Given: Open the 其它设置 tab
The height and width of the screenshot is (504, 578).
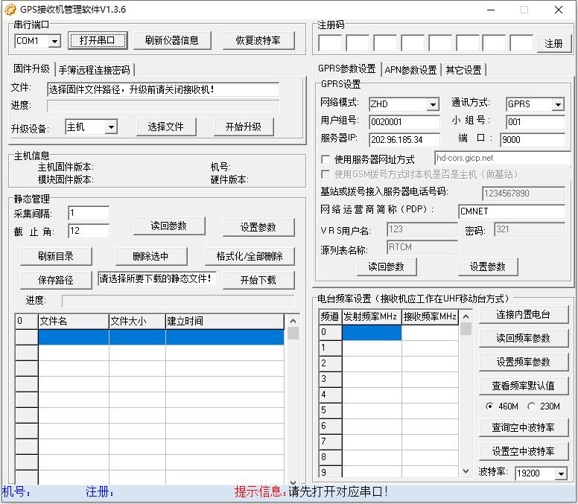Looking at the screenshot, I should pyautogui.click(x=463, y=70).
